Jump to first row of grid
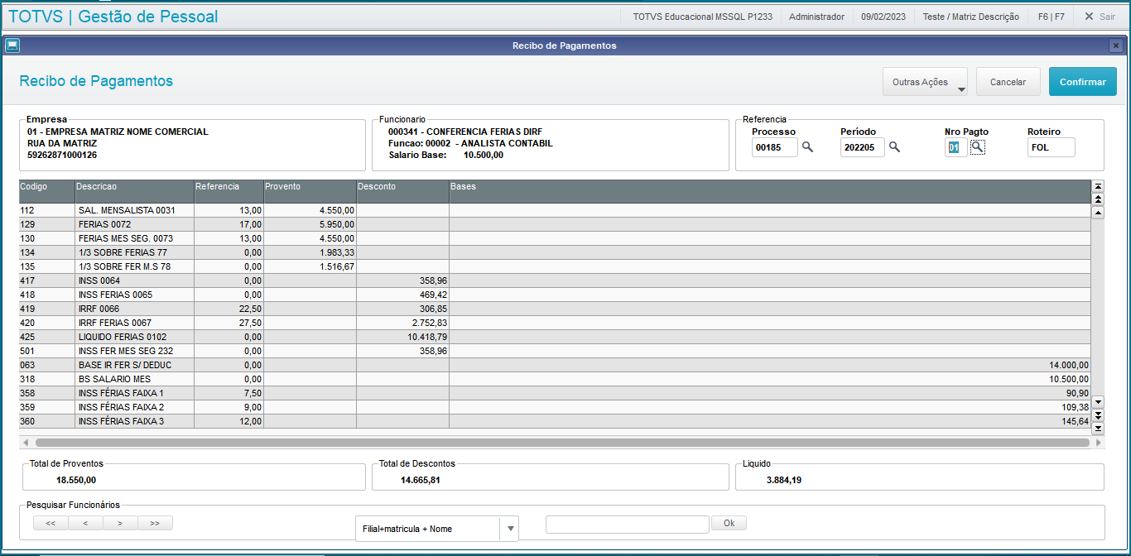 coord(1099,186)
